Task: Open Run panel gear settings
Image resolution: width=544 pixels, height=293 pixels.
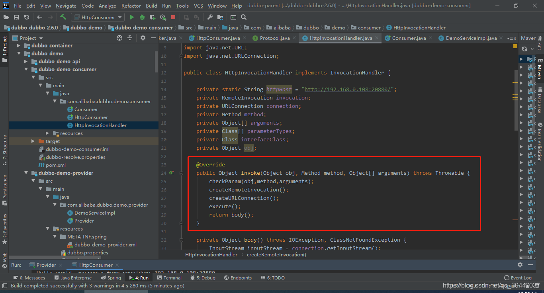Action: pyautogui.click(x=520, y=265)
